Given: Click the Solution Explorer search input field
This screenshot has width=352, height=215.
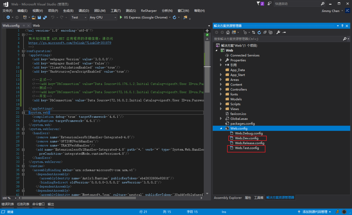Looking at the screenshot, I should pos(278,39).
